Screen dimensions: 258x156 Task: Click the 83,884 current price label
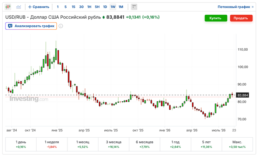(243, 95)
